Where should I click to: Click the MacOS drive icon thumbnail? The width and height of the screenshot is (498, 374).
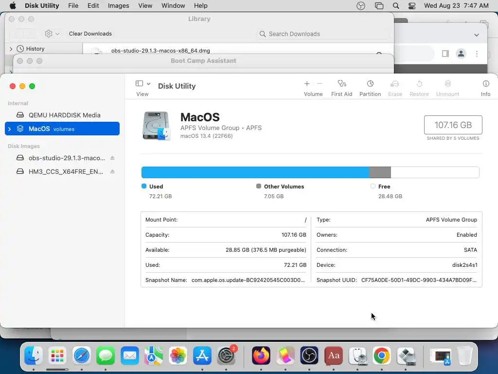pos(156,126)
